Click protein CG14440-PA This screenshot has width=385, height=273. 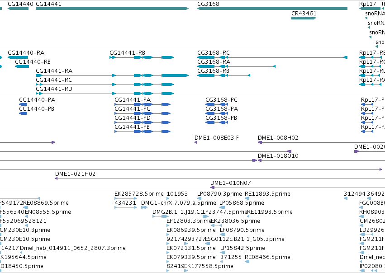pyautogui.click(x=37, y=100)
